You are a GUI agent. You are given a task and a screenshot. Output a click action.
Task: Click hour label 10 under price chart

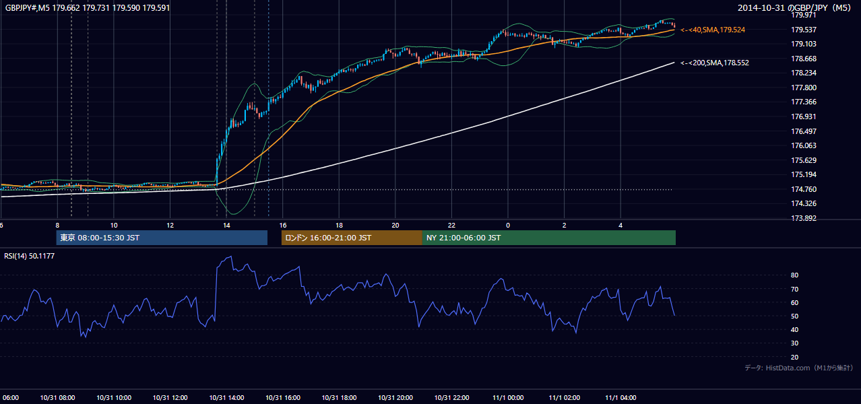(114, 225)
